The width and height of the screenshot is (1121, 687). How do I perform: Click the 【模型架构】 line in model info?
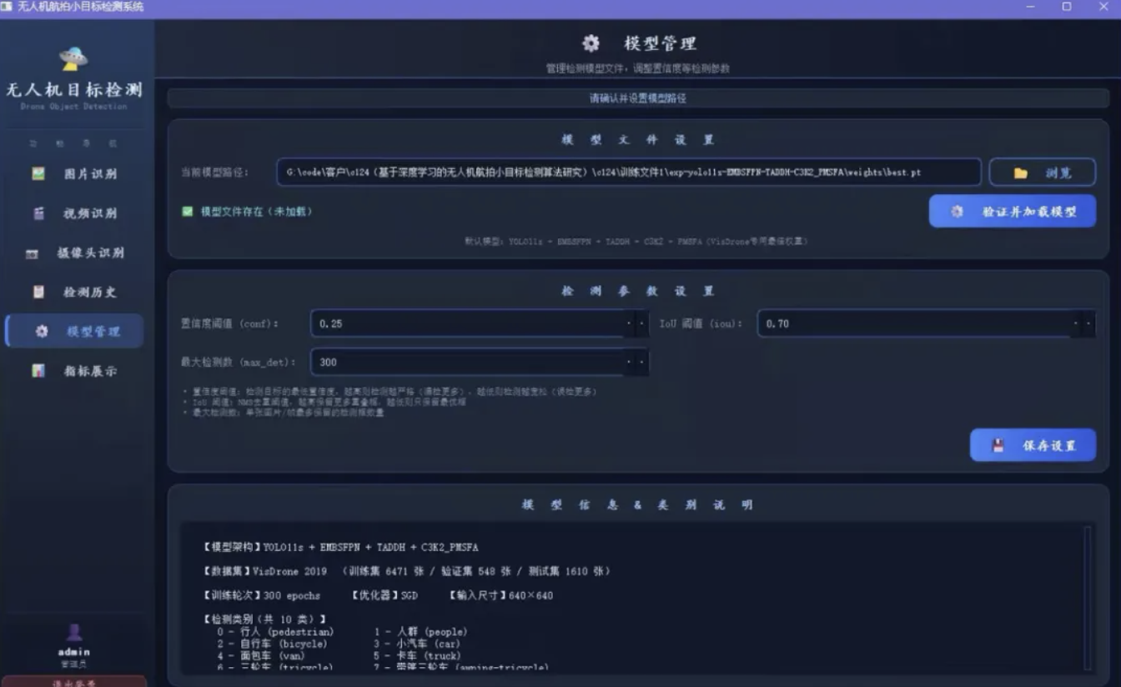coord(340,548)
